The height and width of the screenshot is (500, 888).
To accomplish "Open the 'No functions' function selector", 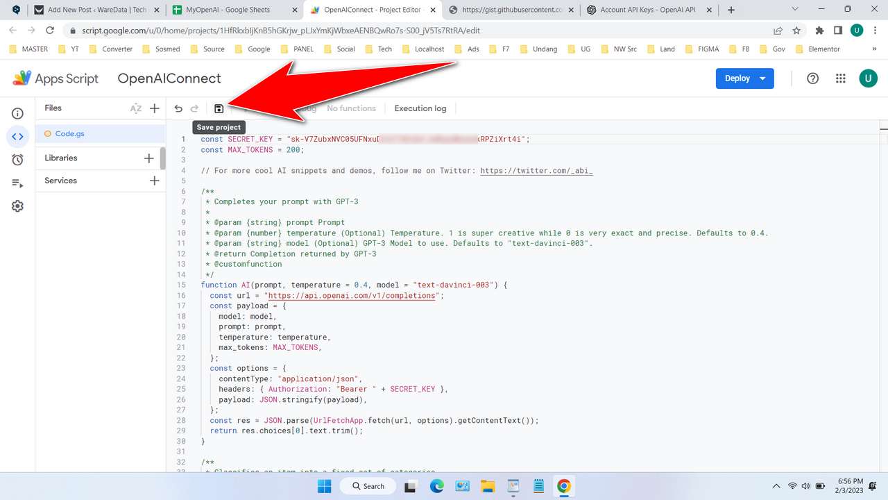I will click(351, 108).
